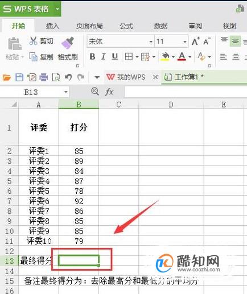The image size is (247, 294).
Task: Click the WPS 表格 application button
Action: coord(31,9)
